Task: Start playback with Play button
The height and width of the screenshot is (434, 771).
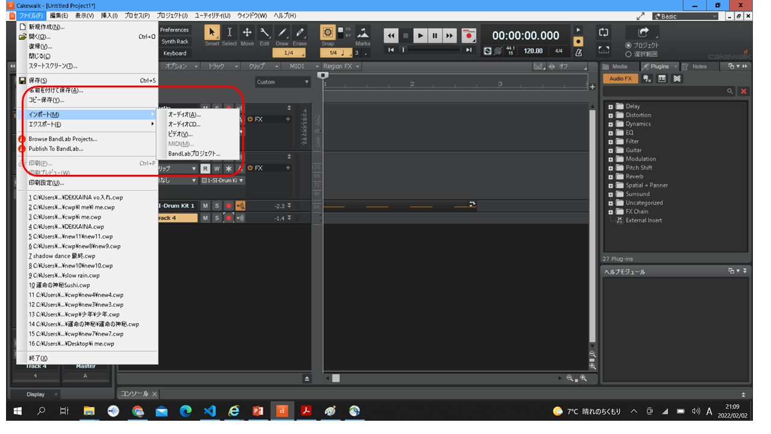Action: pyautogui.click(x=420, y=36)
